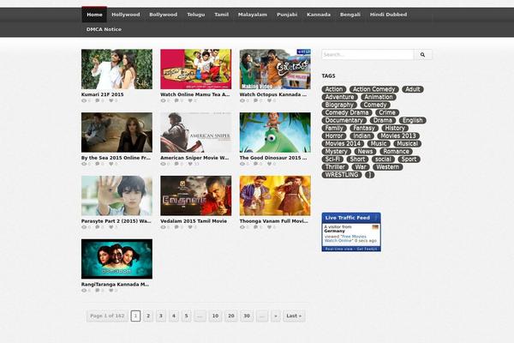Open Free Movies Watch Online feed link
The width and height of the screenshot is (514, 343).
345,238
